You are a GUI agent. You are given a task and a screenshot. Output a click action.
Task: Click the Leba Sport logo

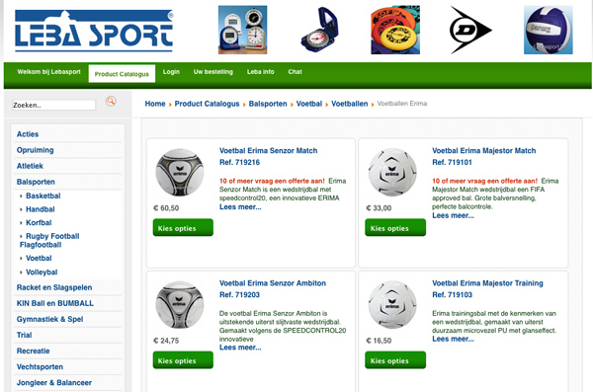(x=94, y=31)
